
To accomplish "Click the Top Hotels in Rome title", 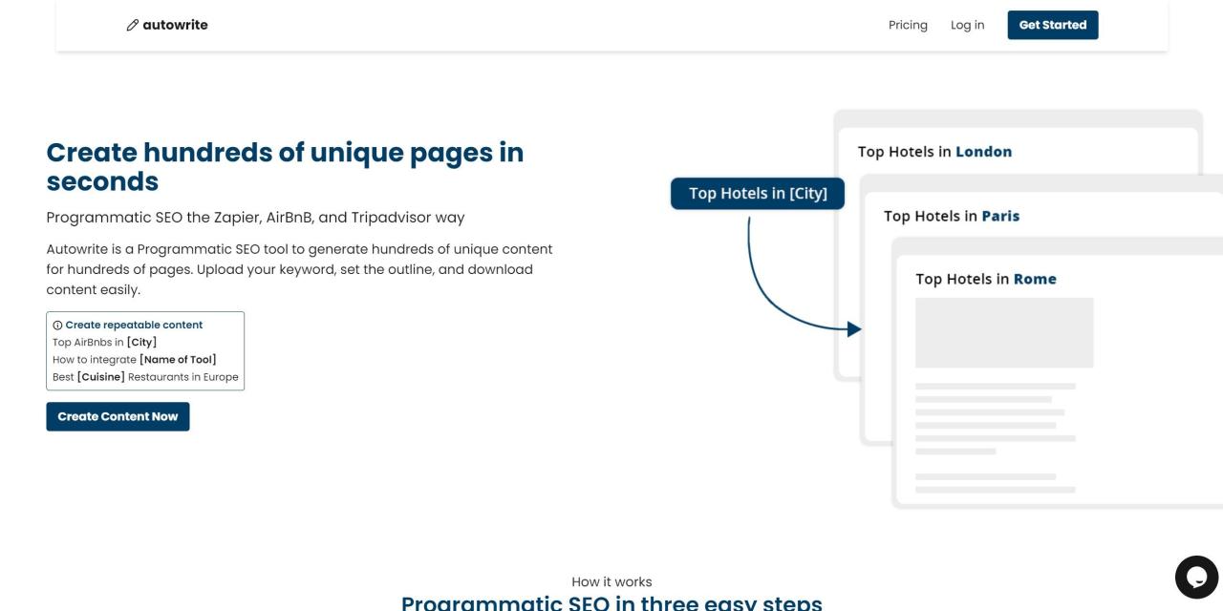I will pos(985,279).
